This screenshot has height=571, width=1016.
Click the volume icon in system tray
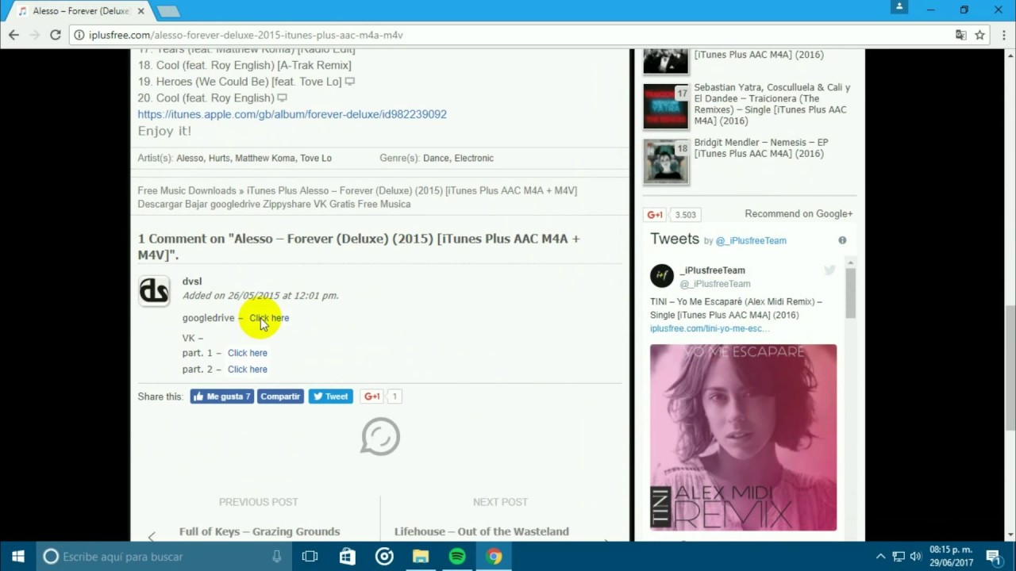[916, 557]
